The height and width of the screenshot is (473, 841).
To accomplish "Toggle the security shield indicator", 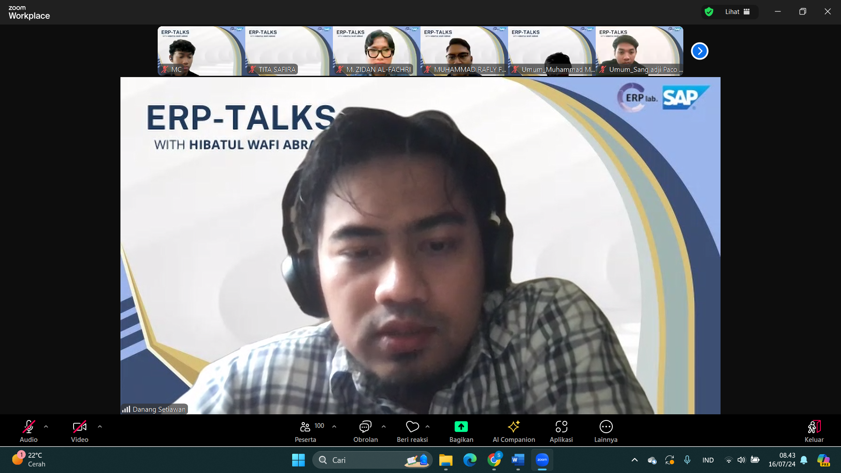I will coord(709,12).
